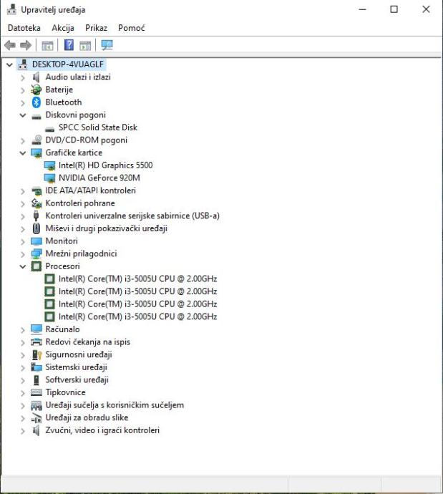The height and width of the screenshot is (494, 443).
Task: Open the Pomoć menu
Action: [x=132, y=28]
